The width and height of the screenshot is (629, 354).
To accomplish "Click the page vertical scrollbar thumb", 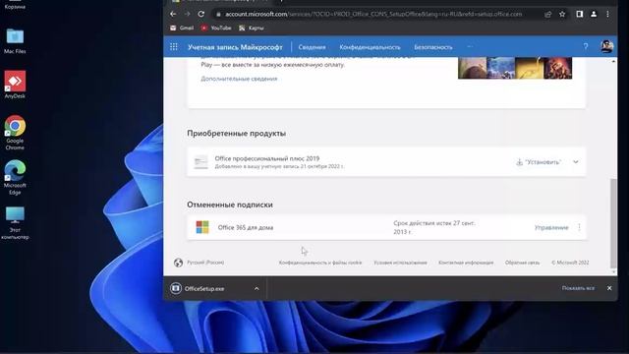I will pos(613,223).
